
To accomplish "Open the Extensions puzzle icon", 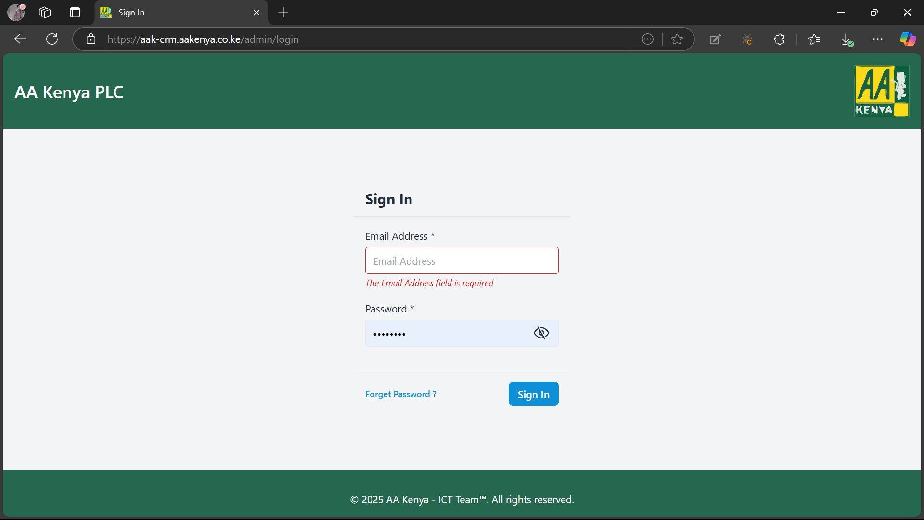I will (779, 39).
